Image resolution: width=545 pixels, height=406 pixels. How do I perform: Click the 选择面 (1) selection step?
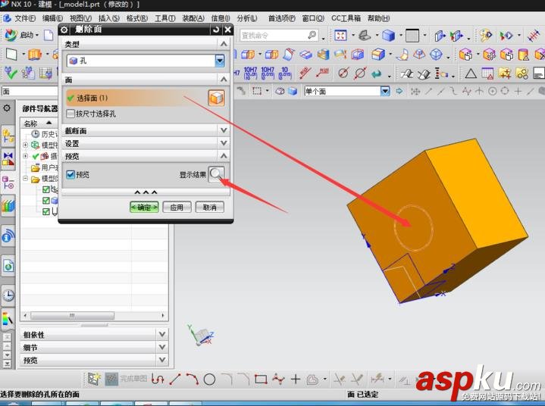(136, 98)
